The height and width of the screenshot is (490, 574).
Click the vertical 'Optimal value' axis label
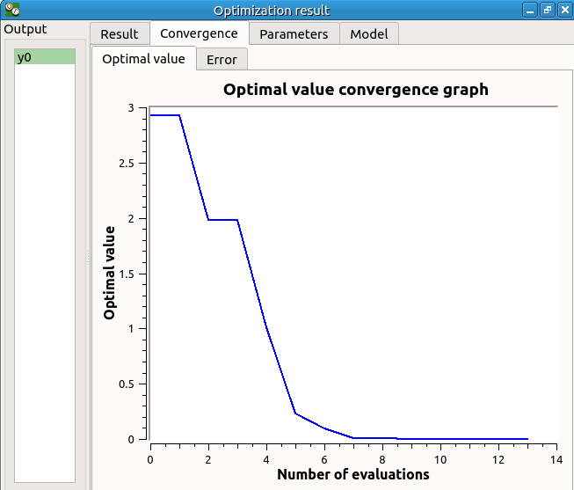point(110,272)
